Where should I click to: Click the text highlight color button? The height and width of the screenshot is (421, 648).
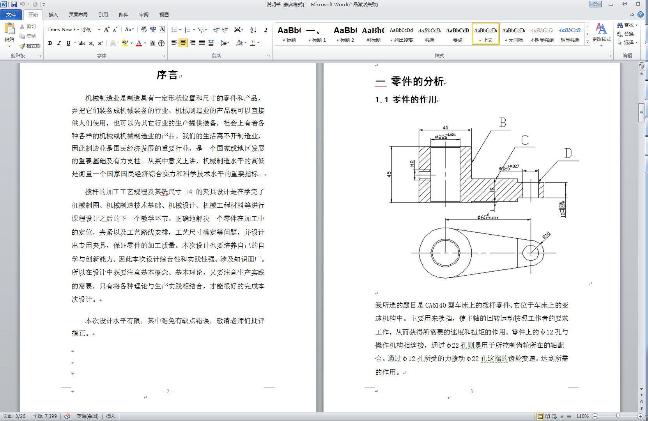tap(125, 43)
